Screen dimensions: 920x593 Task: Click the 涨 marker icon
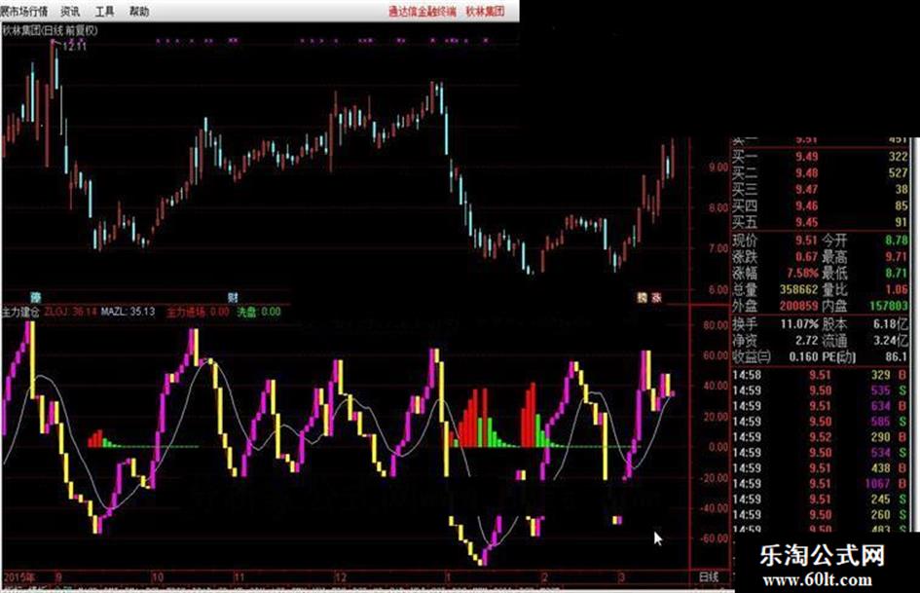pos(656,298)
